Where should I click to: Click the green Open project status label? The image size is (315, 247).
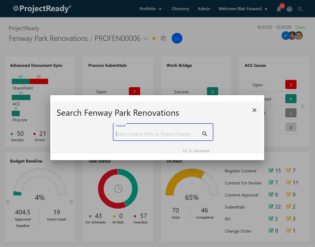click(x=300, y=27)
